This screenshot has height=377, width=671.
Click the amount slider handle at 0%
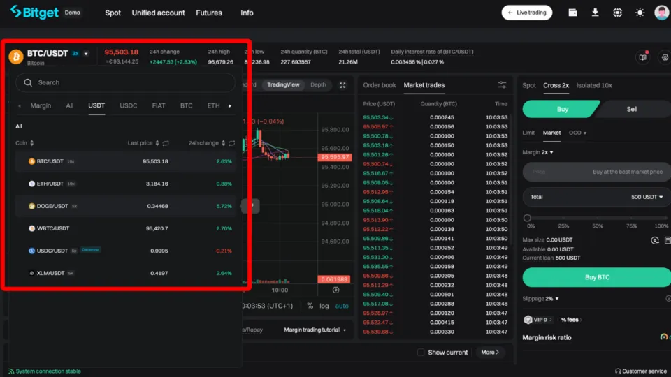[527, 218]
